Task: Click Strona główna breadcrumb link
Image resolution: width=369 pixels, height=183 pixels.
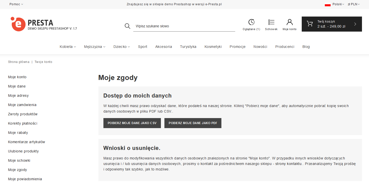Action: [19, 62]
